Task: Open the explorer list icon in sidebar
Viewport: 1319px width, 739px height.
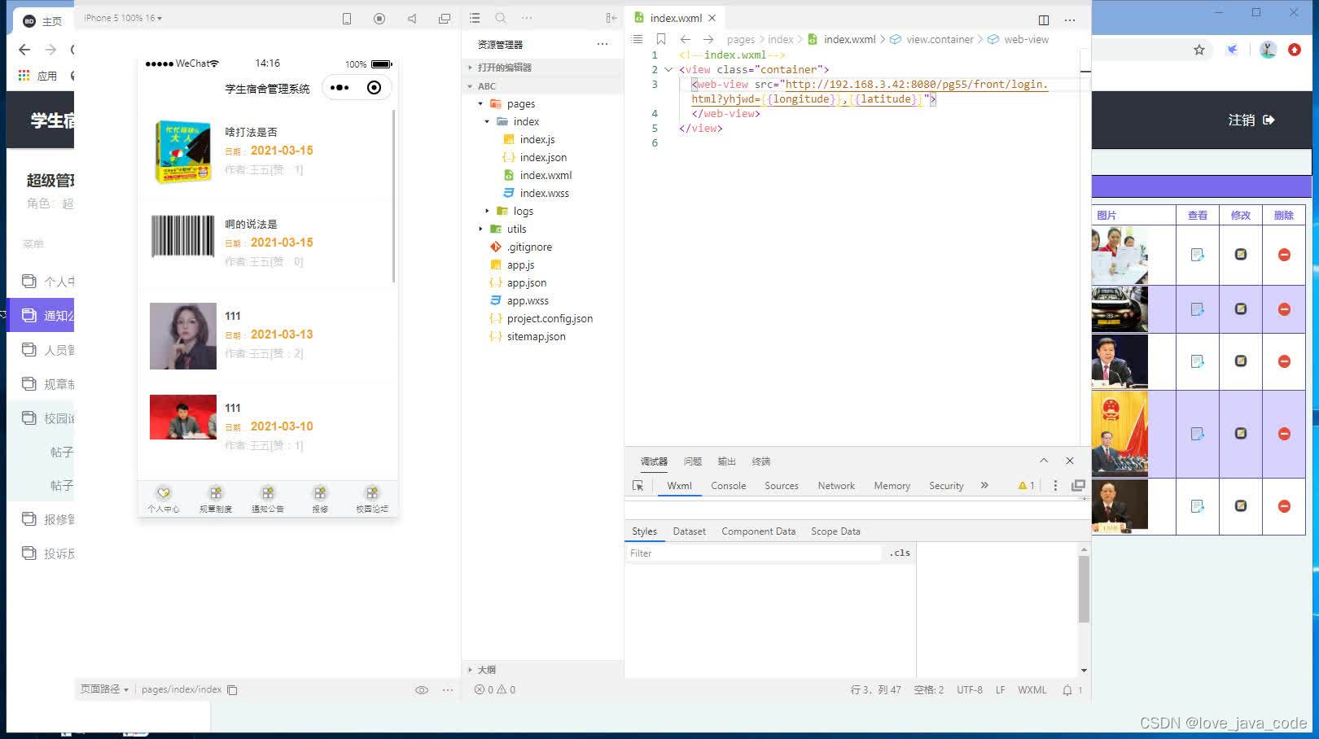Action: (475, 18)
